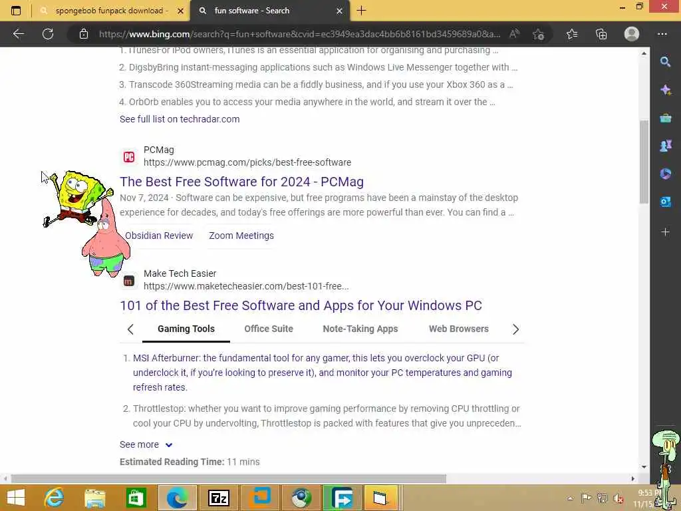The image size is (681, 511).
Task: Switch to Note-Taking Apps tab
Action: [x=360, y=329]
